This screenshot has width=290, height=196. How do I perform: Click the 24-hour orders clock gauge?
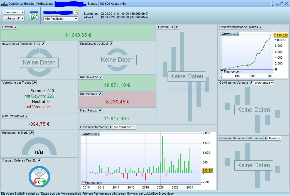[x=40, y=177]
